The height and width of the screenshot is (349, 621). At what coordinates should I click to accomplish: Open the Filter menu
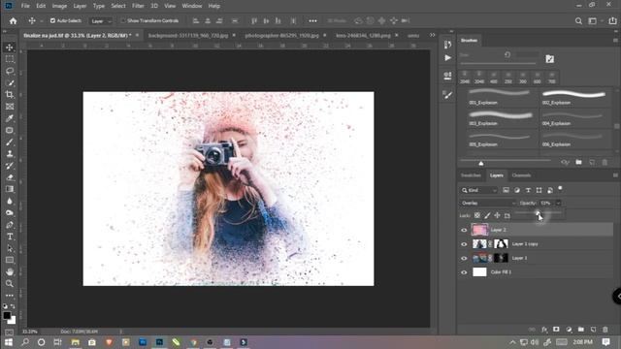click(x=138, y=6)
